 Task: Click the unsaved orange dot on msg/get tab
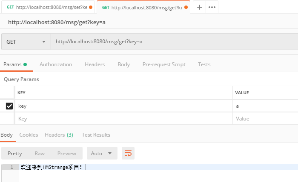point(186,7)
